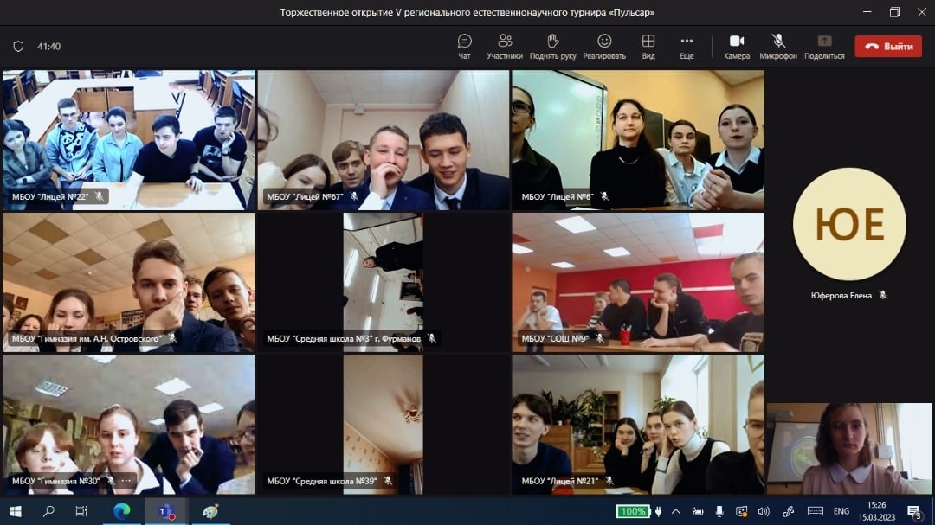
Task: Leave the meeting with Выйти button
Action: tap(888, 47)
